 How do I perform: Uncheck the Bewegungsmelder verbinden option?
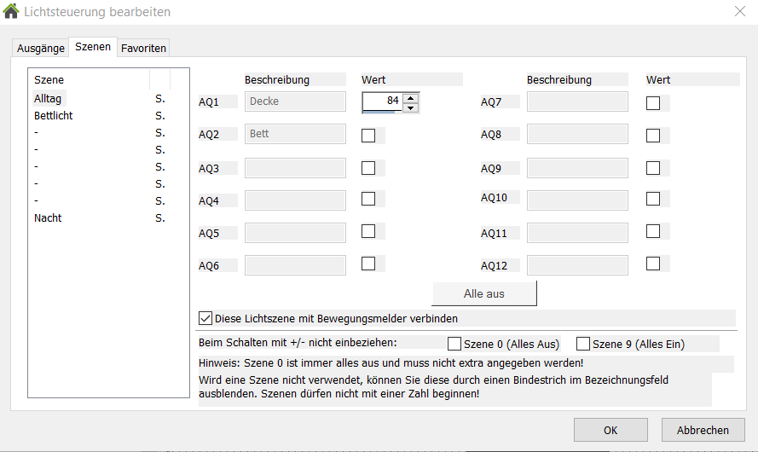point(205,318)
